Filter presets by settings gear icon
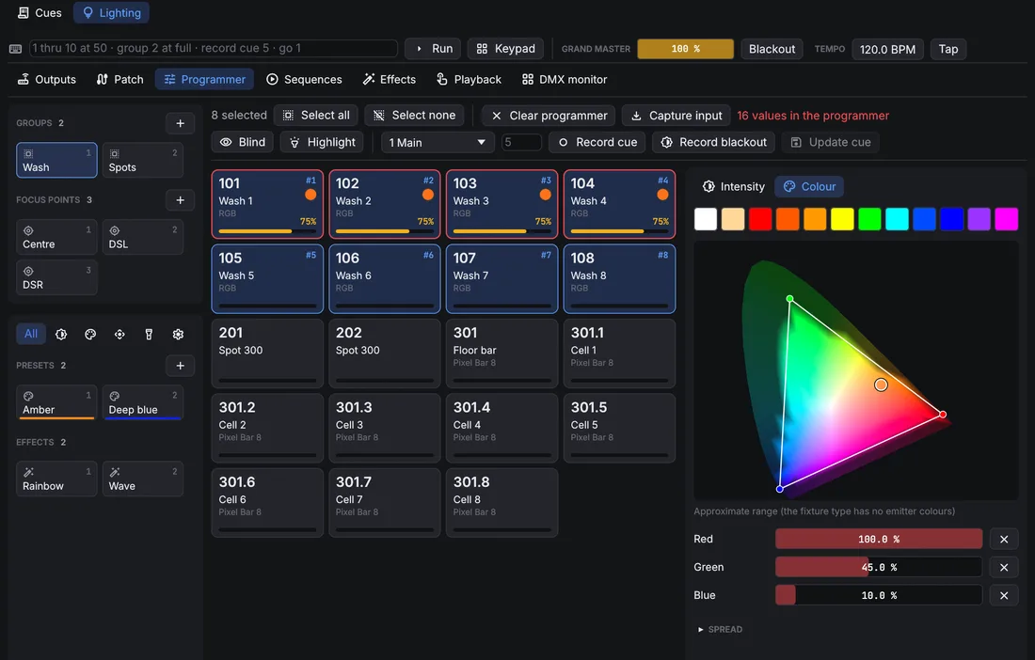The width and height of the screenshot is (1035, 660). pos(178,335)
